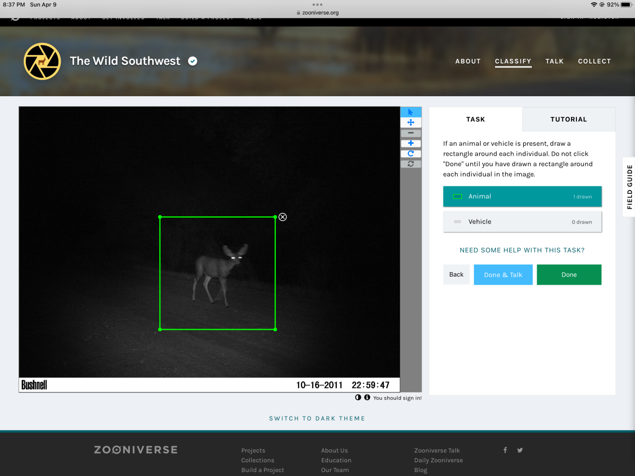Click the Wi-Fi status icon
The height and width of the screenshot is (476, 635).
(594, 4)
